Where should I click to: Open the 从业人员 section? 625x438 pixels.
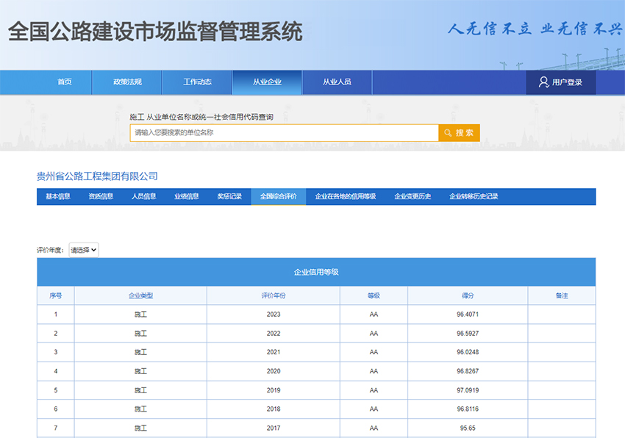[x=337, y=82]
